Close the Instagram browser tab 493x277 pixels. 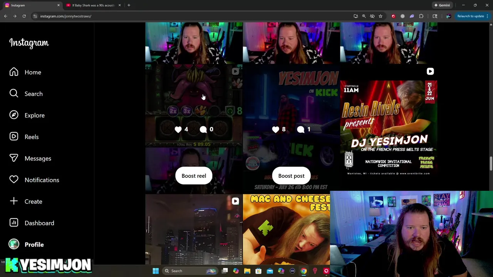(x=59, y=5)
